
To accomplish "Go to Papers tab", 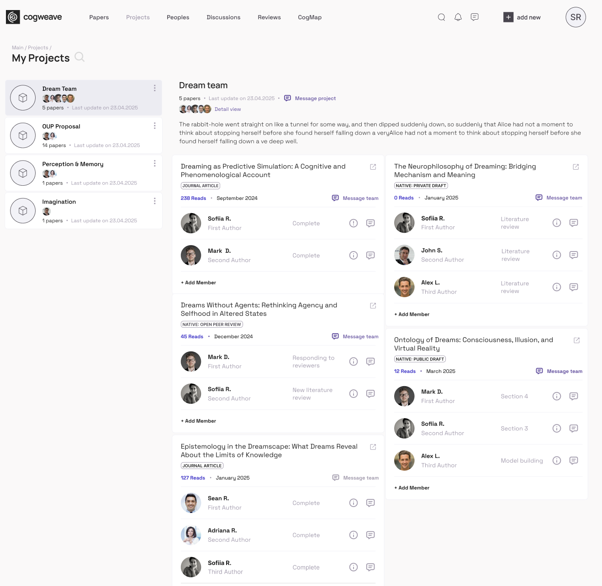I will point(99,17).
